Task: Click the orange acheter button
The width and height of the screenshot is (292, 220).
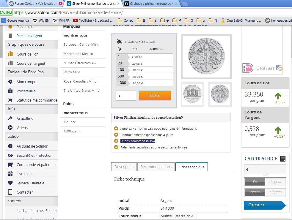Action: [x=155, y=95]
